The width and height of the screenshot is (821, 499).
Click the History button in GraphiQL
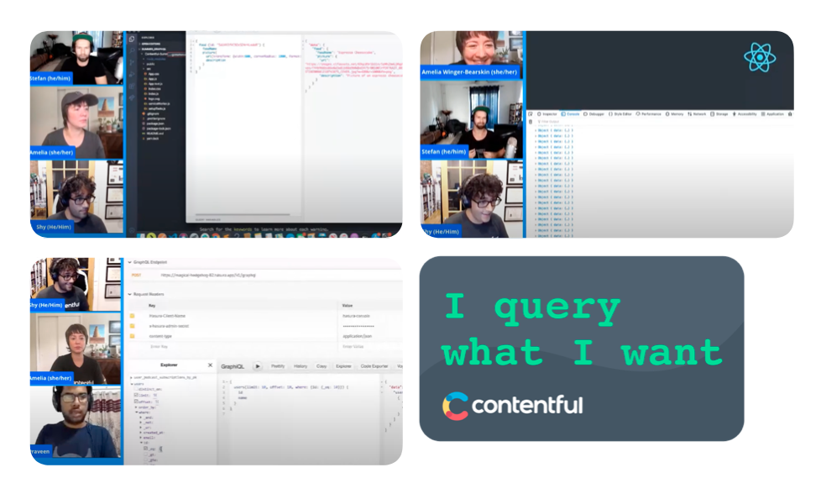point(301,366)
